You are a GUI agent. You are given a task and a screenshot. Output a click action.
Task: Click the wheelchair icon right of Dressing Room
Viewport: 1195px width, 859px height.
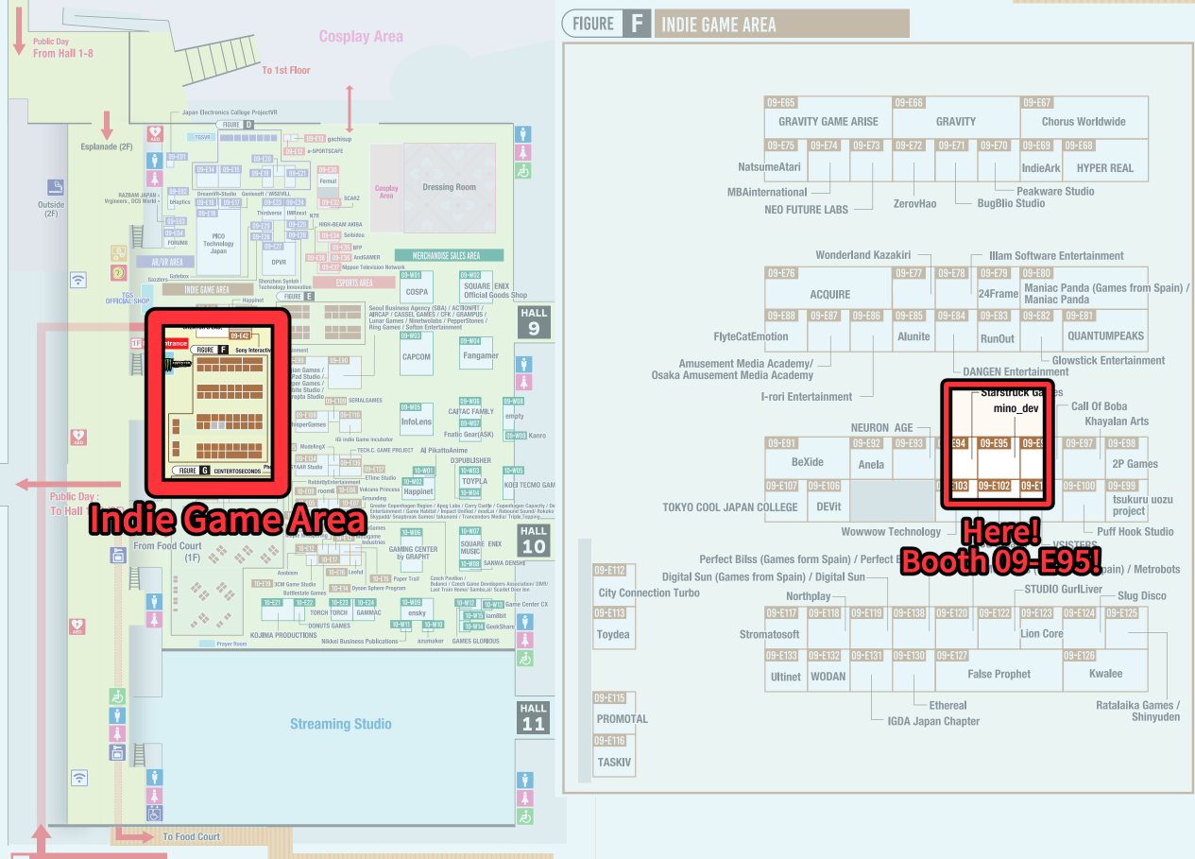click(522, 171)
